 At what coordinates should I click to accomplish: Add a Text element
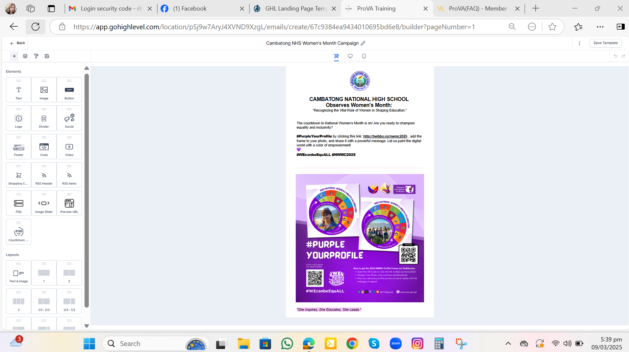coord(18,90)
